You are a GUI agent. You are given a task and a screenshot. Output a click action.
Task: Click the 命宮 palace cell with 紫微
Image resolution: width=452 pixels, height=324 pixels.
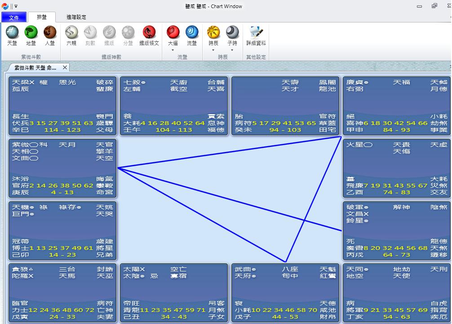(x=62, y=168)
